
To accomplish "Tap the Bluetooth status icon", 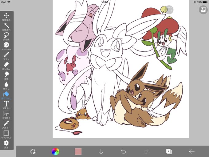I will (195, 2).
